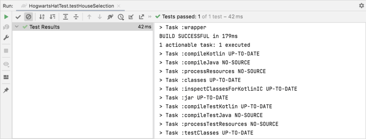Open test history clock icon

(x=121, y=17)
